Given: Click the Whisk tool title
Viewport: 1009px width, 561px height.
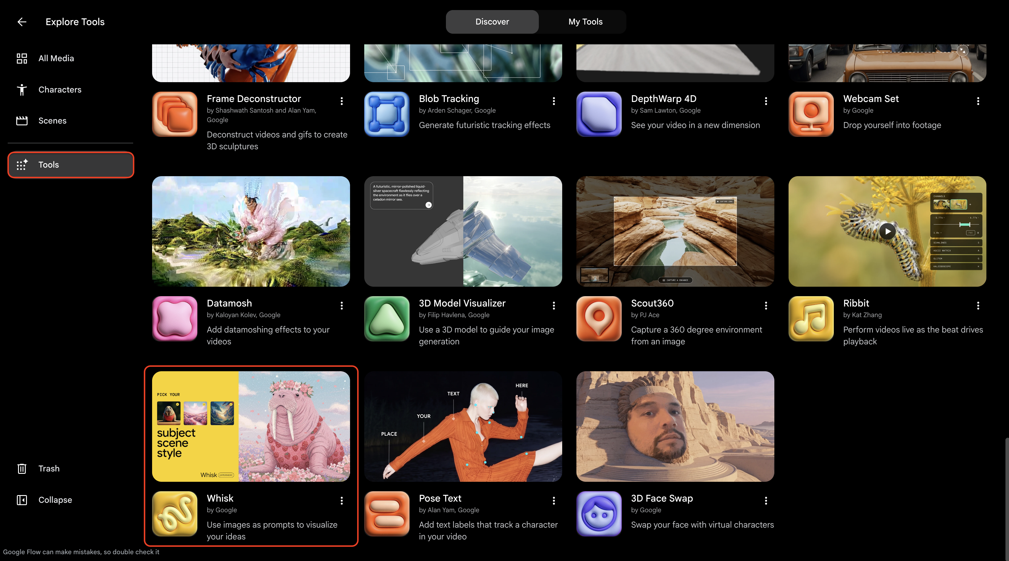Looking at the screenshot, I should tap(220, 498).
